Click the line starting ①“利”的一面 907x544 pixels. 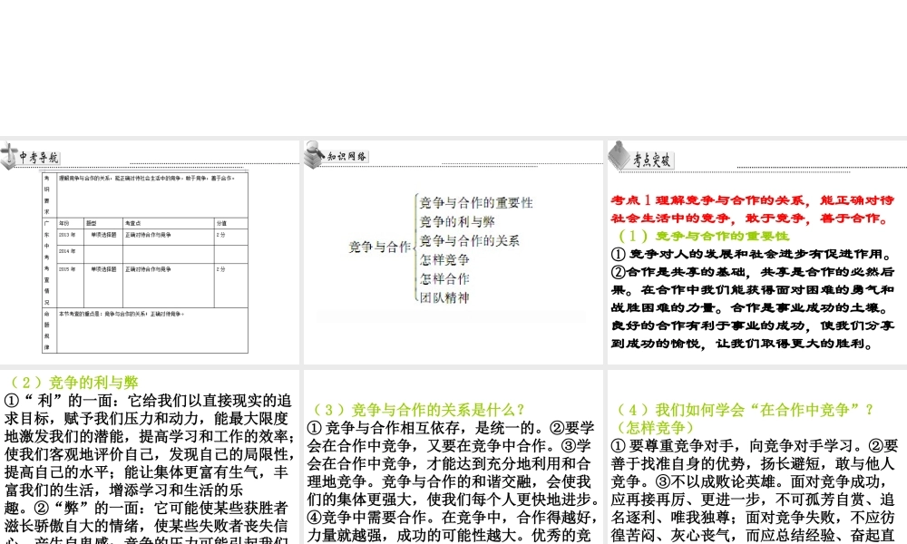[148, 401]
